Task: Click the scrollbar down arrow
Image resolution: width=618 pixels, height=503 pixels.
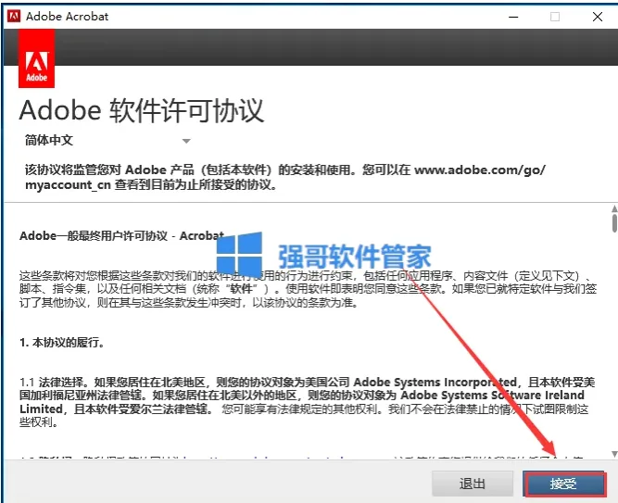Action: [614, 454]
